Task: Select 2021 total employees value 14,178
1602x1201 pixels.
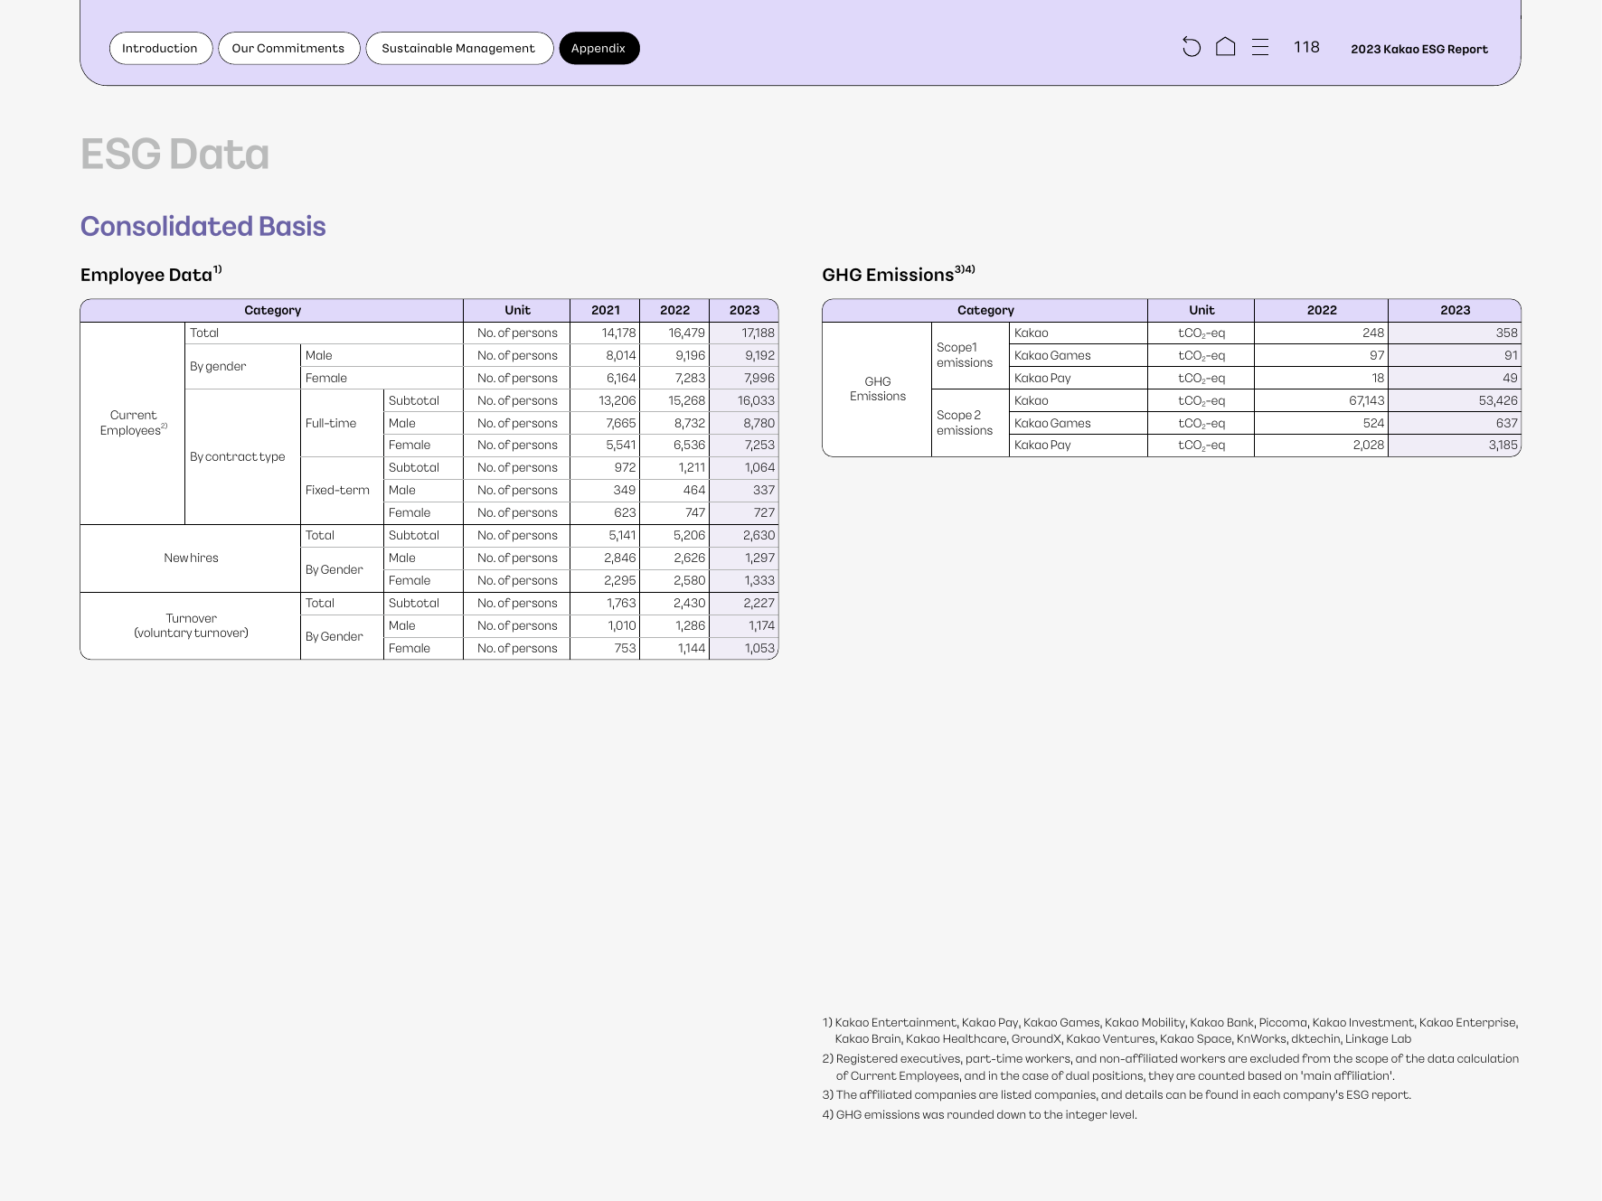Action: coord(619,333)
